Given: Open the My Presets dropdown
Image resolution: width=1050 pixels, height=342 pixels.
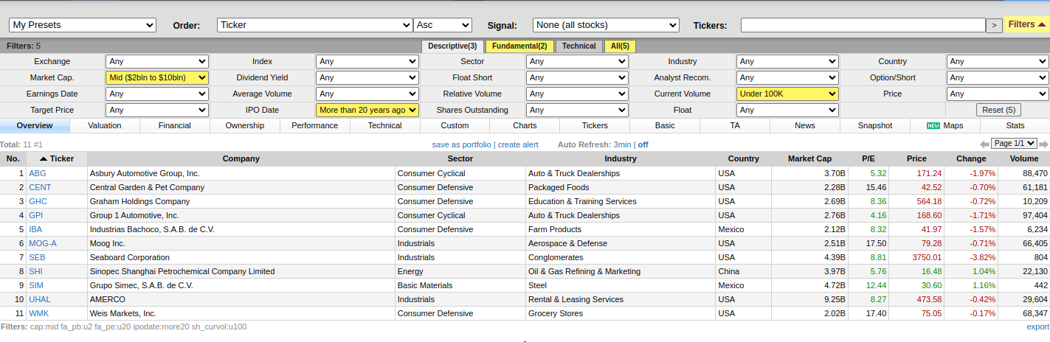Looking at the screenshot, I should pos(83,25).
